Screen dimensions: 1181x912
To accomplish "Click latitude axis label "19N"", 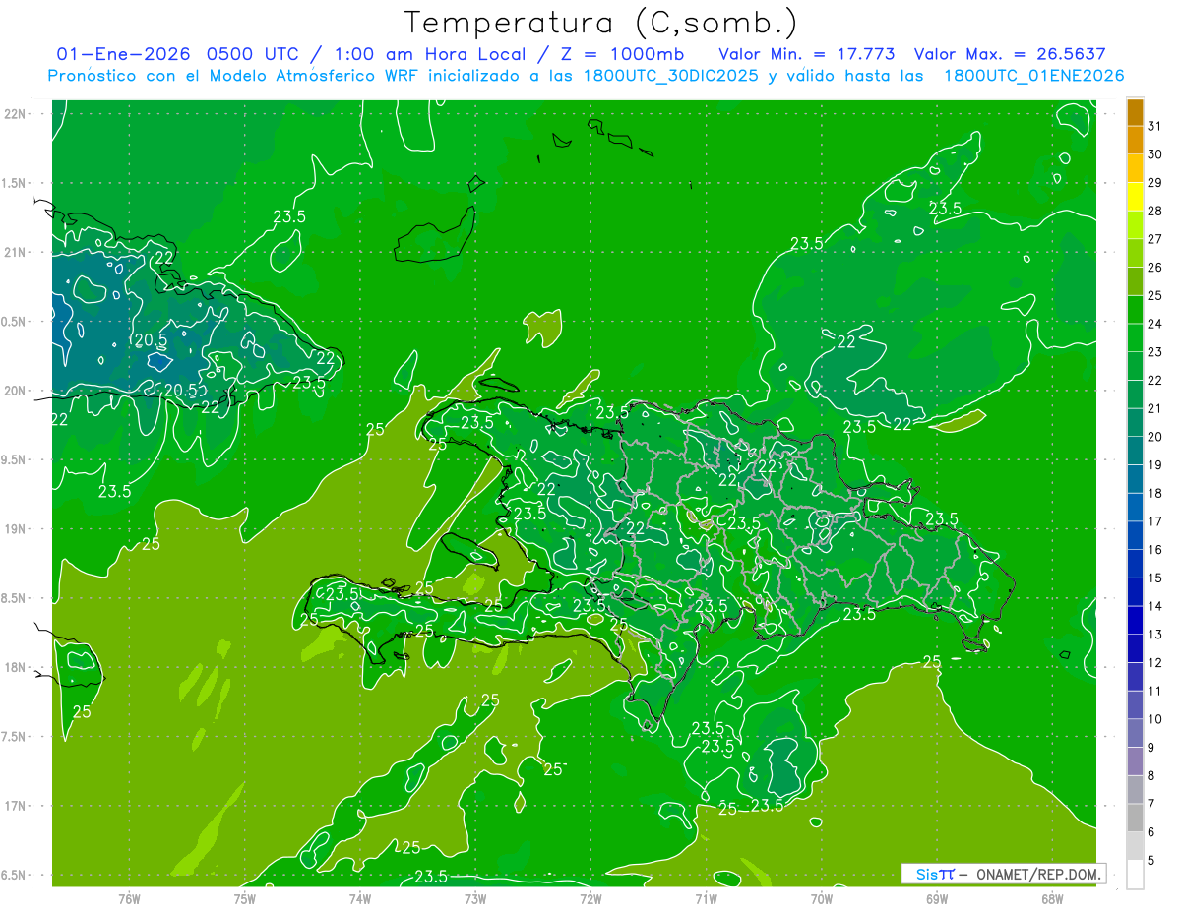I will pyautogui.click(x=17, y=529).
